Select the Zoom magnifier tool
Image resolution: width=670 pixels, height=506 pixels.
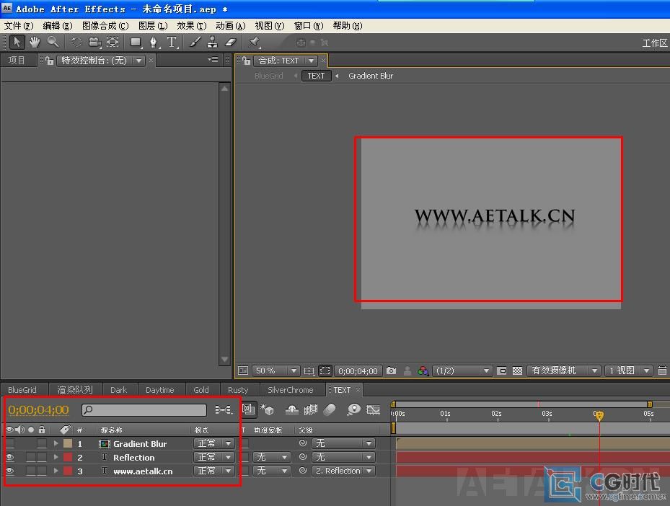click(x=53, y=42)
